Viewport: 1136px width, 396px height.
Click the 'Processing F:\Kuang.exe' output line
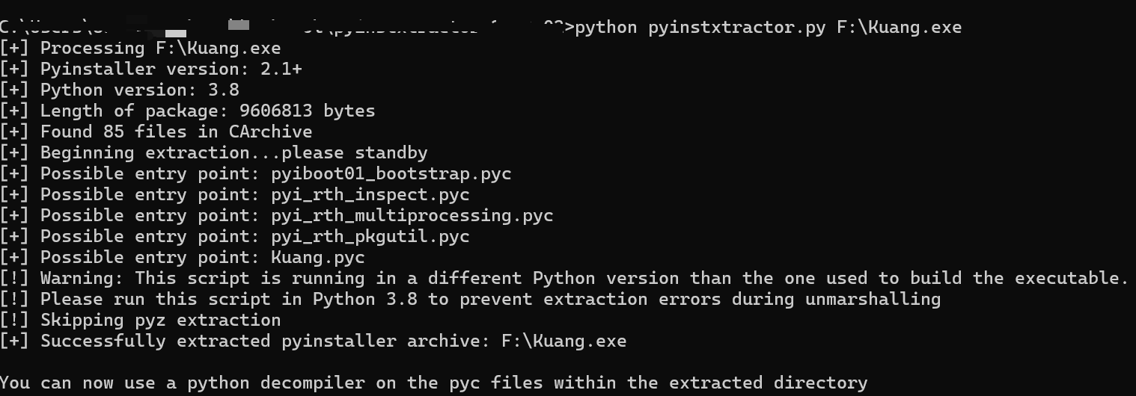(160, 49)
